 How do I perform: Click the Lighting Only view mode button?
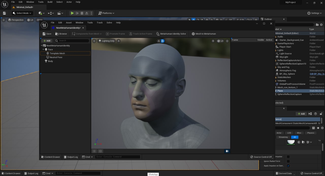[x=107, y=41]
